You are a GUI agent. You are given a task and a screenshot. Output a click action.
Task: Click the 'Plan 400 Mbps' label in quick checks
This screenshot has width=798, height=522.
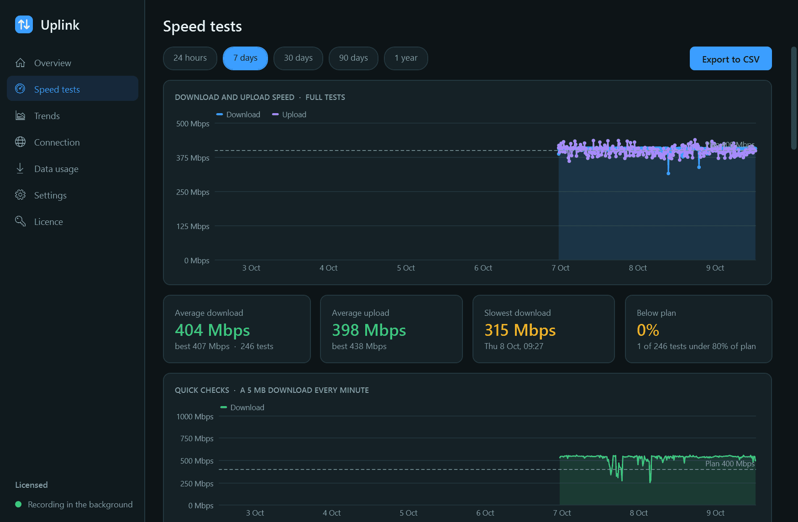[730, 464]
